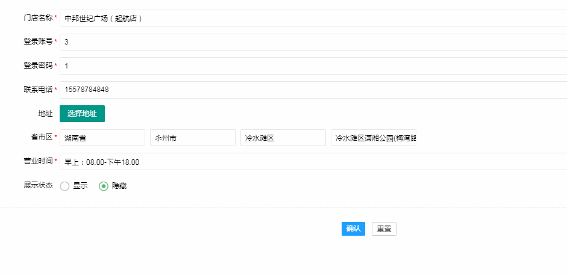Click the 冷水滩区潇湘公园 detailed address field

[374, 138]
